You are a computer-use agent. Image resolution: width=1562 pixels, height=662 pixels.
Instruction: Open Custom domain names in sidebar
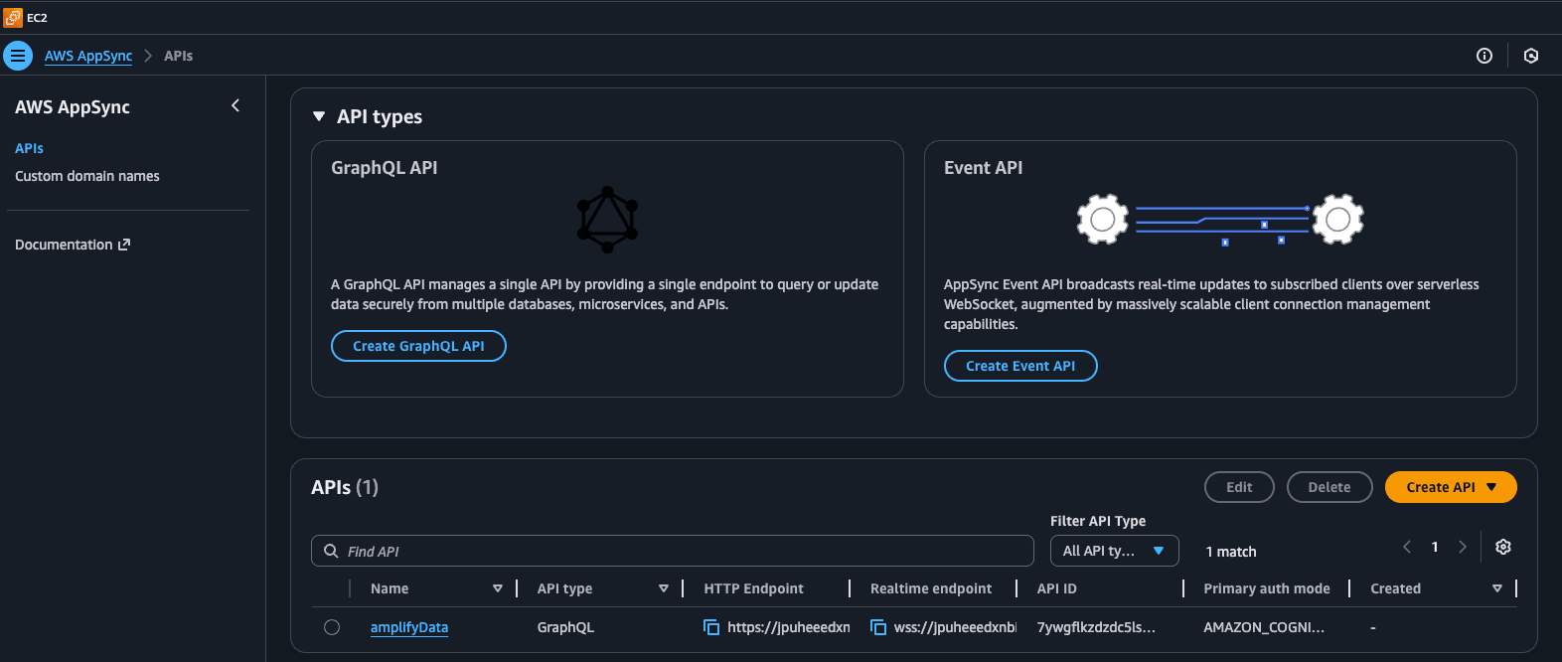coord(87,176)
